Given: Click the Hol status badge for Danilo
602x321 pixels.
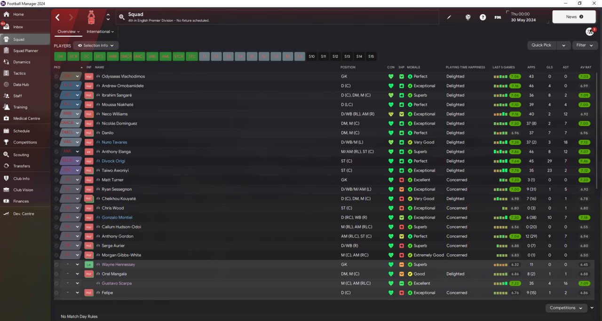Looking at the screenshot, I should pyautogui.click(x=89, y=133).
